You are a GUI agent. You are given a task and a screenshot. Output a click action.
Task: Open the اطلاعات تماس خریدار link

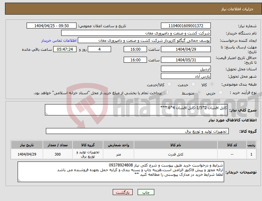point(59,40)
